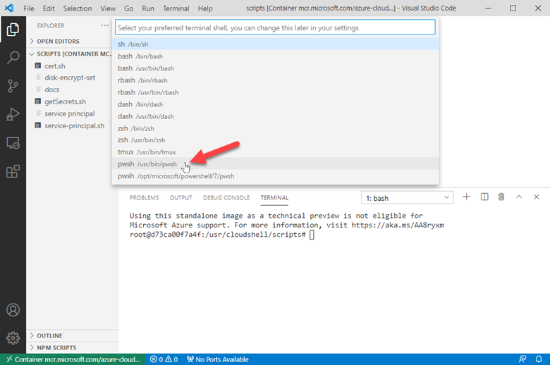Click the terminal prompt line

click(x=222, y=235)
